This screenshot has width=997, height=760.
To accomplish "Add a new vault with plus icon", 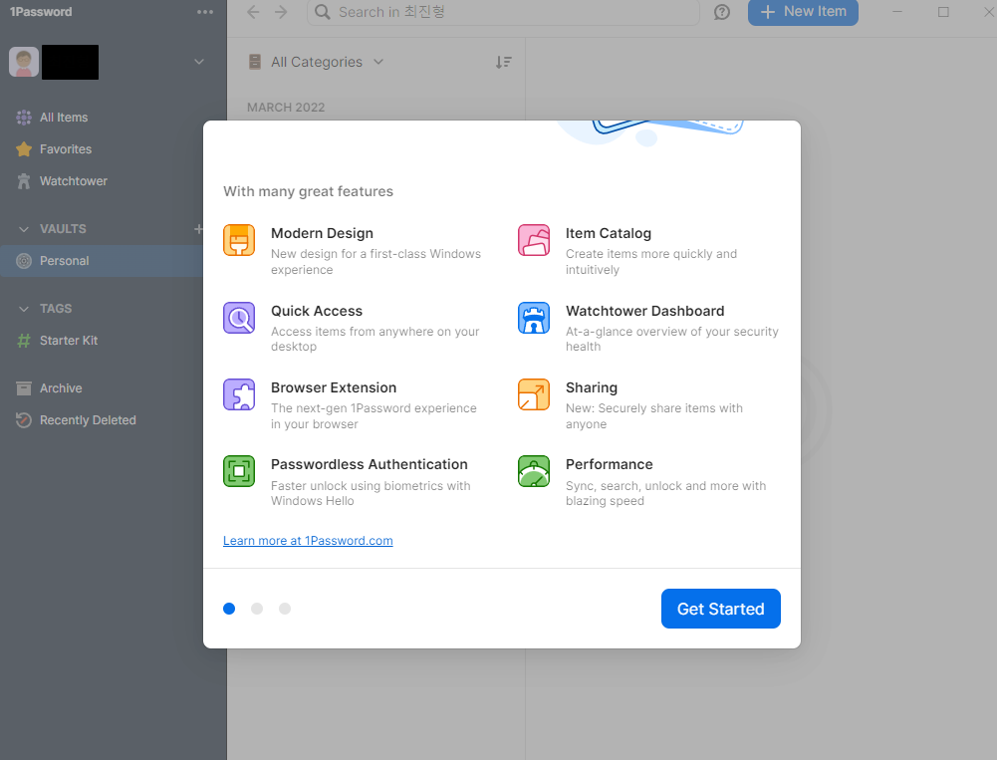I will click(198, 229).
